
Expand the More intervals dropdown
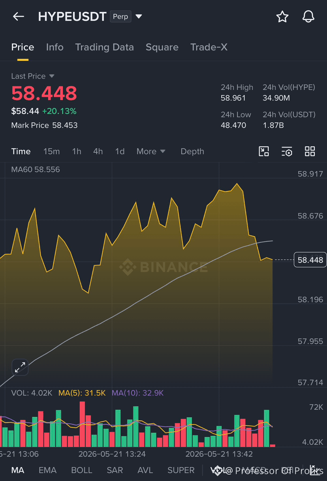tap(151, 151)
